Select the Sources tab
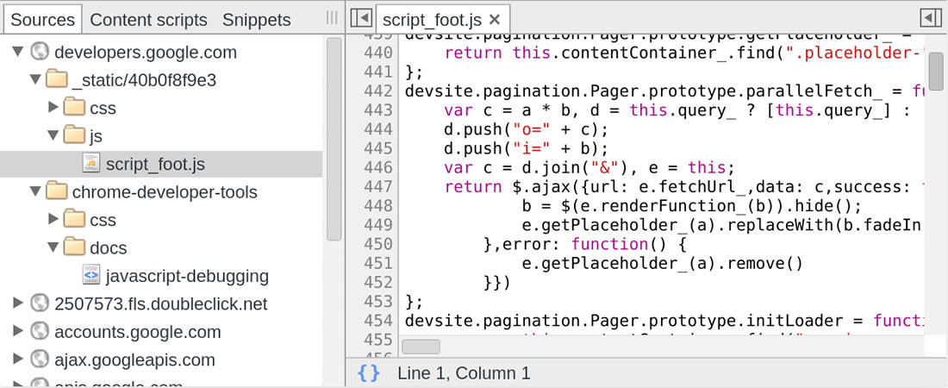 click(42, 19)
